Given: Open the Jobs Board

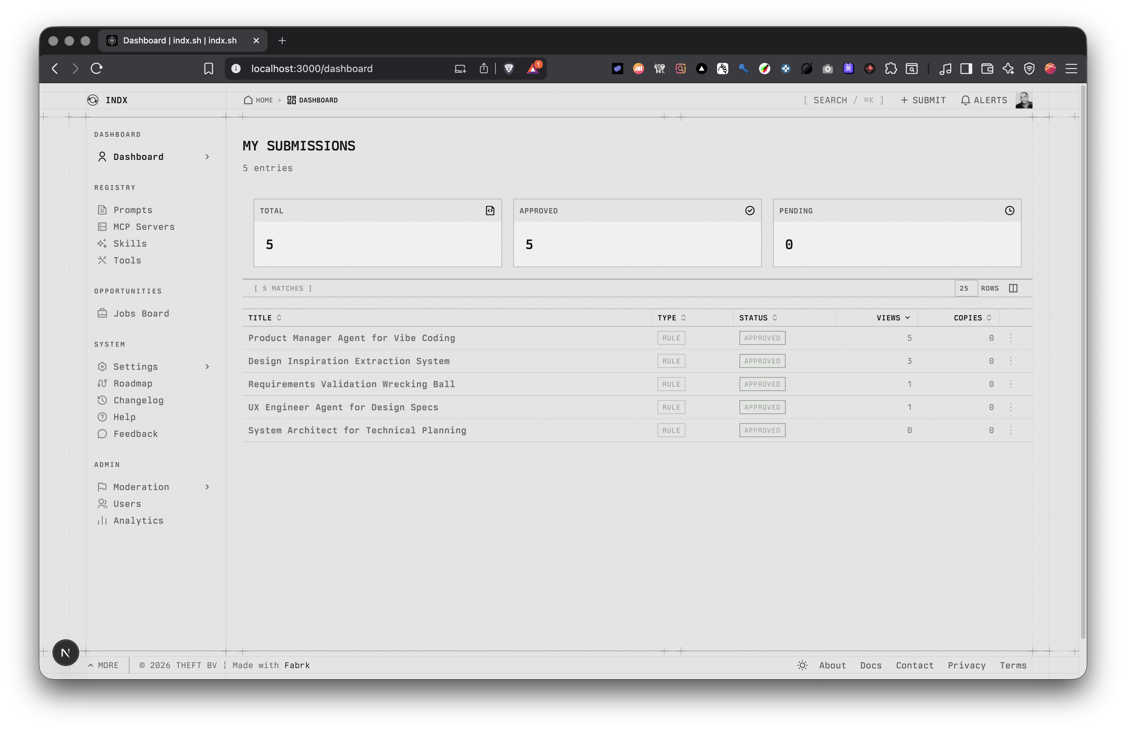Looking at the screenshot, I should point(140,313).
